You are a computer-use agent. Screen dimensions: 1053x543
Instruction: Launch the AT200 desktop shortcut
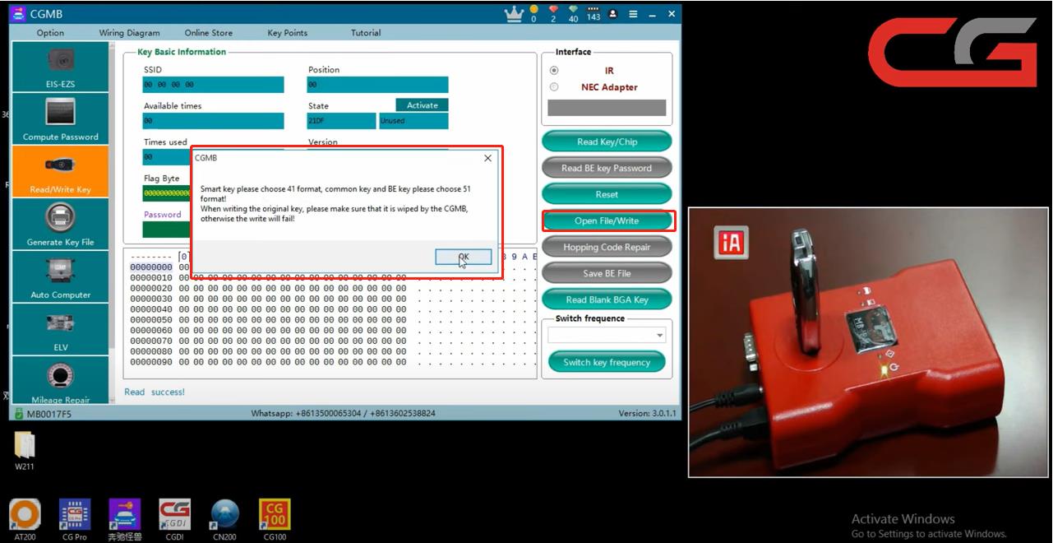(25, 520)
